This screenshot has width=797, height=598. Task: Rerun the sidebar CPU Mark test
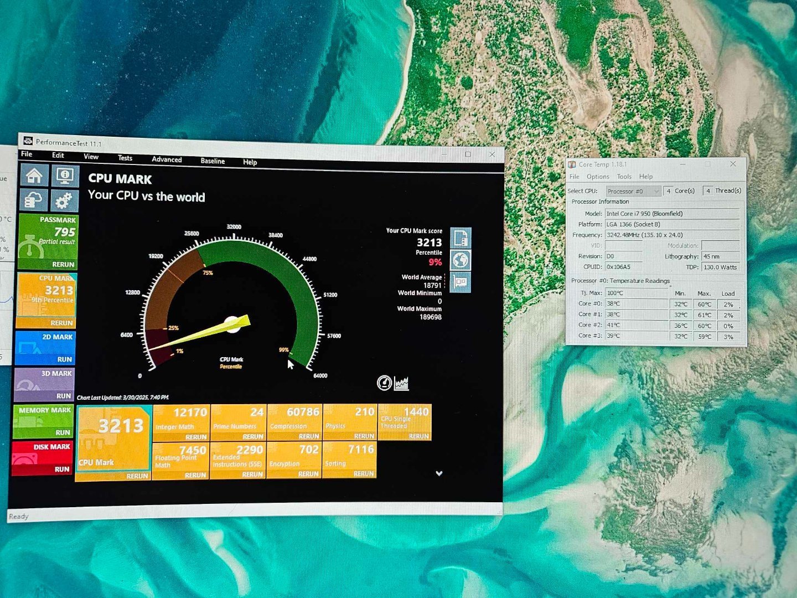pyautogui.click(x=61, y=323)
